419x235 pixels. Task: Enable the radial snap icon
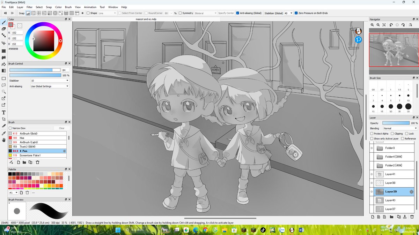pos(50,13)
